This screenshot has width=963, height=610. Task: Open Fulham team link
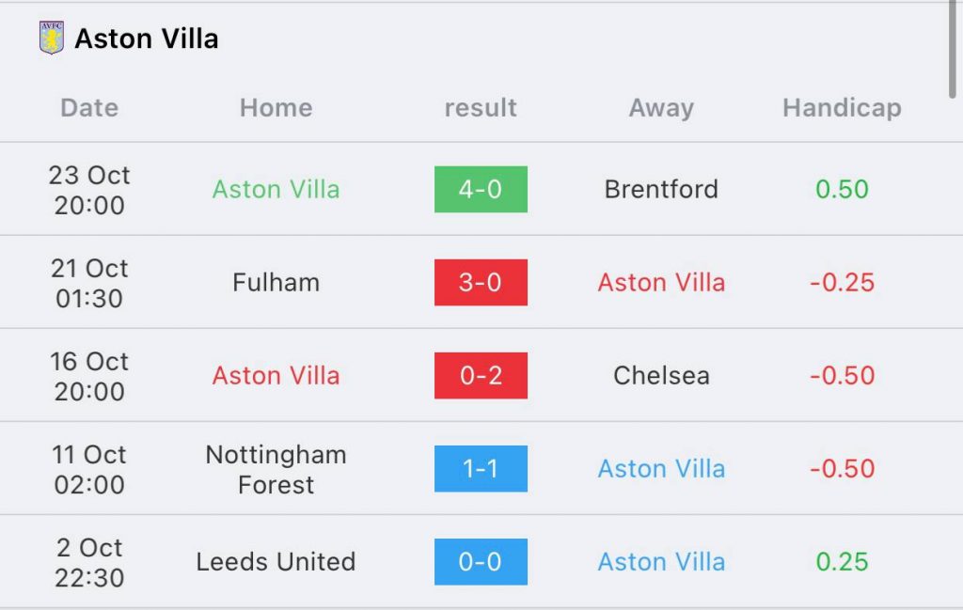coord(276,282)
